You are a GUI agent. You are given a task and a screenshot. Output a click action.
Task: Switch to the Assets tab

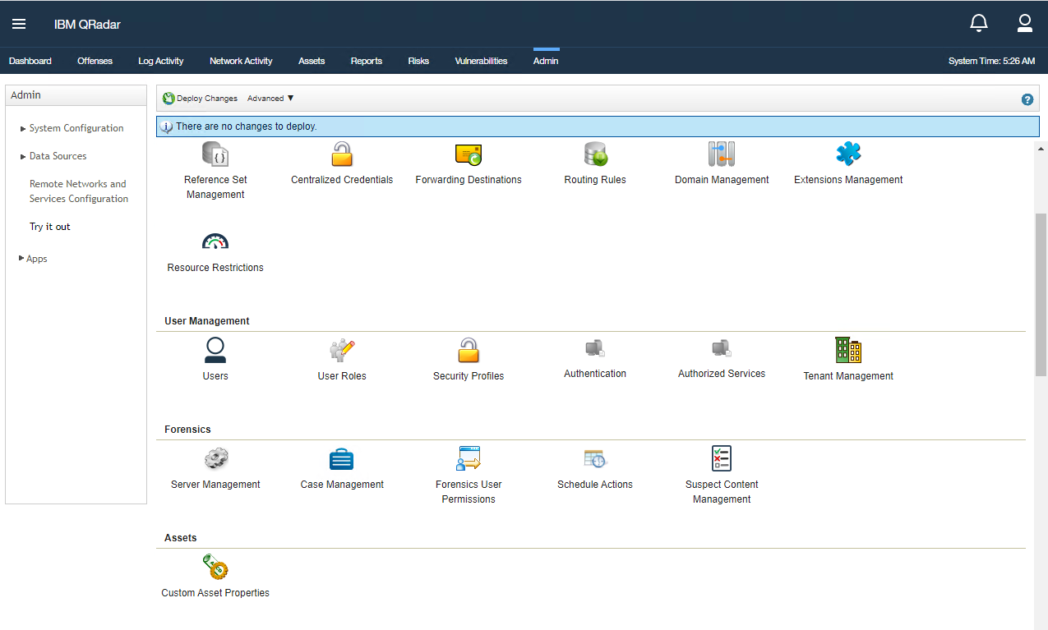click(x=312, y=61)
